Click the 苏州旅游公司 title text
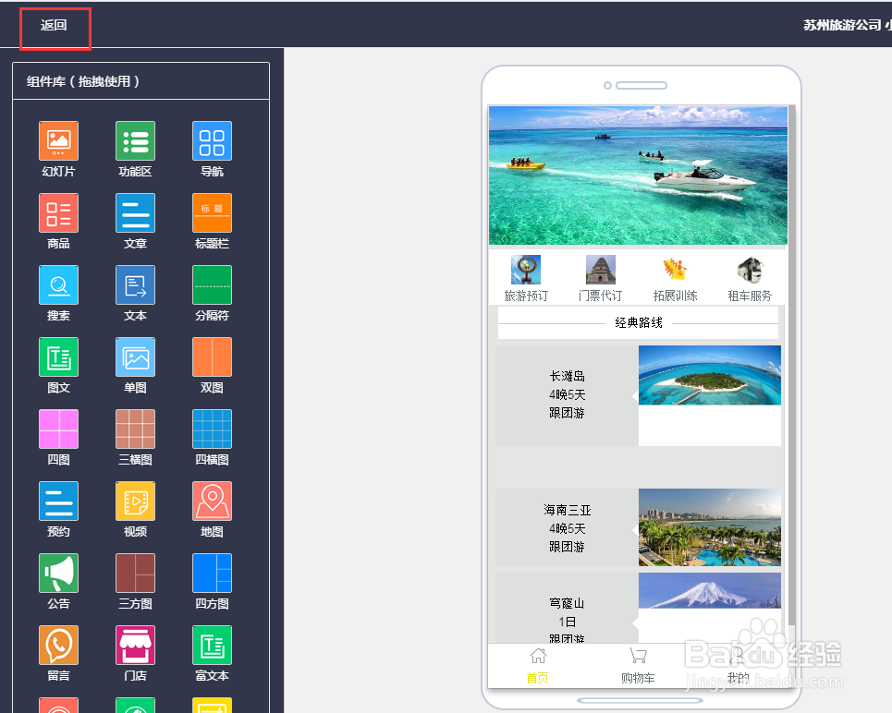The width and height of the screenshot is (892, 713). coord(842,25)
